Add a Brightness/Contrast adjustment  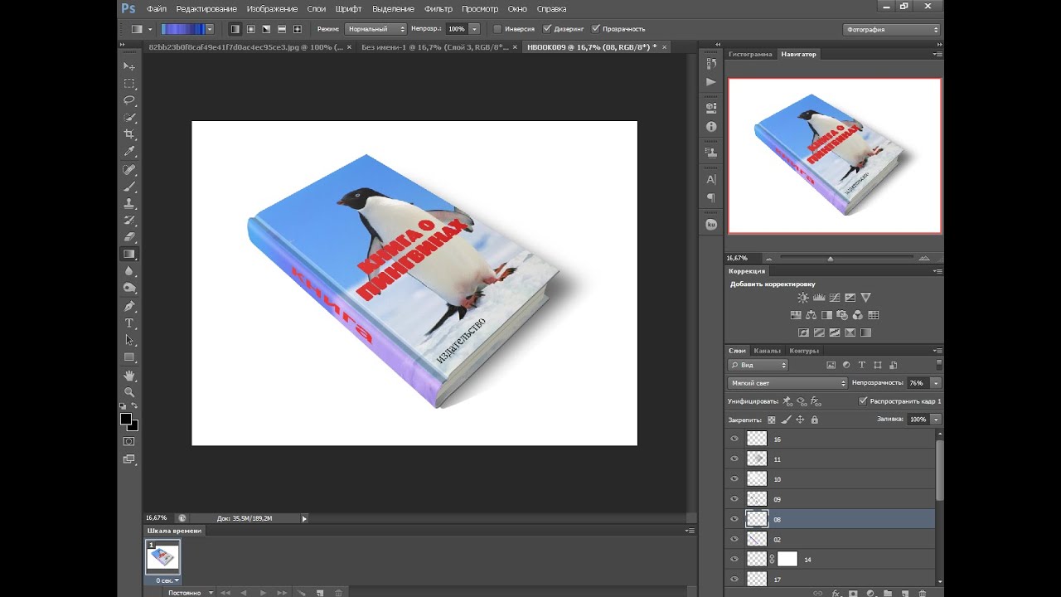point(802,298)
